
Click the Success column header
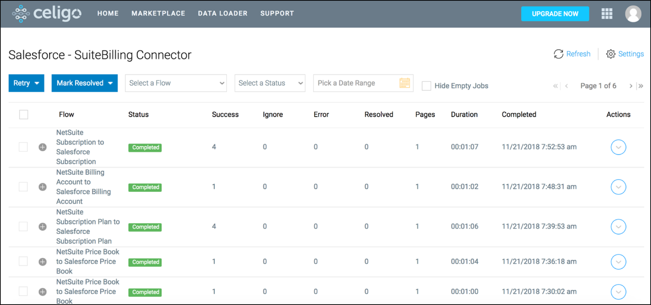coord(225,114)
